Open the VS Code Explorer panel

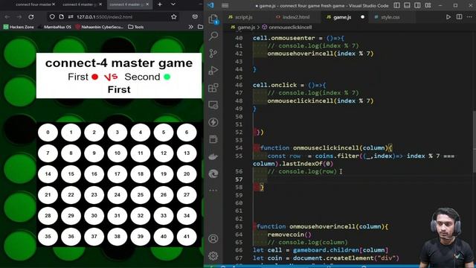pyautogui.click(x=213, y=19)
